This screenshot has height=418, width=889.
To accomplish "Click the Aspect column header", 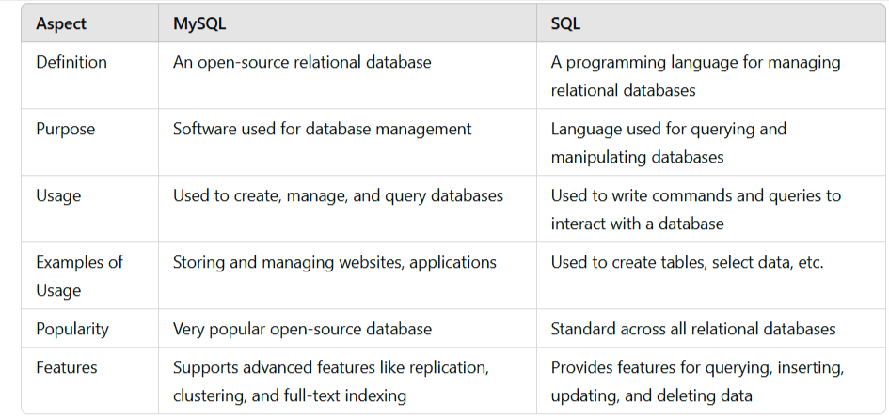I will [x=89, y=25].
